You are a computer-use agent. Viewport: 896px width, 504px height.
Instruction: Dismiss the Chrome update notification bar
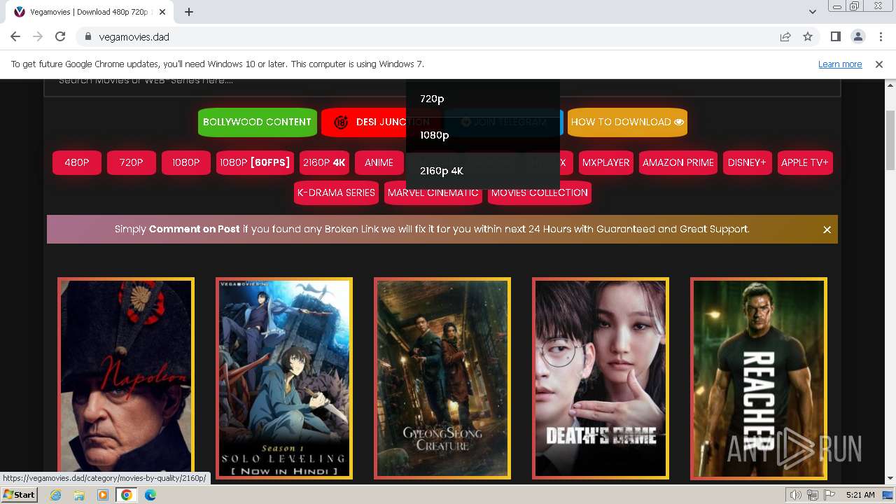pos(879,64)
